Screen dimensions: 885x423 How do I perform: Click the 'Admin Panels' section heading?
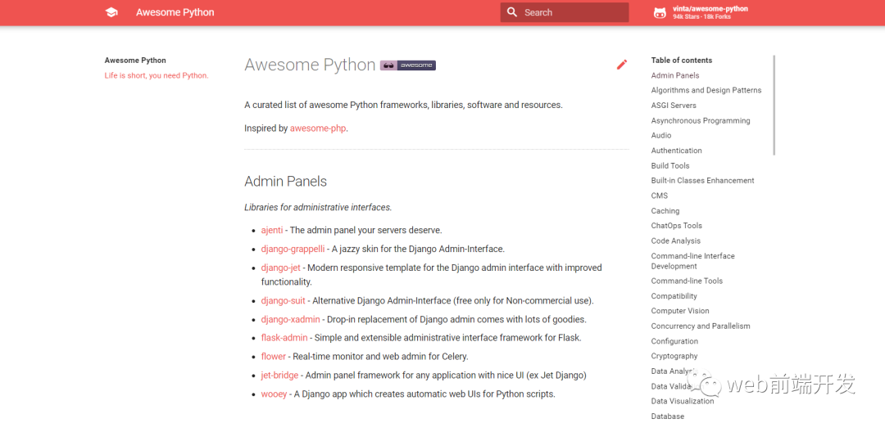286,182
